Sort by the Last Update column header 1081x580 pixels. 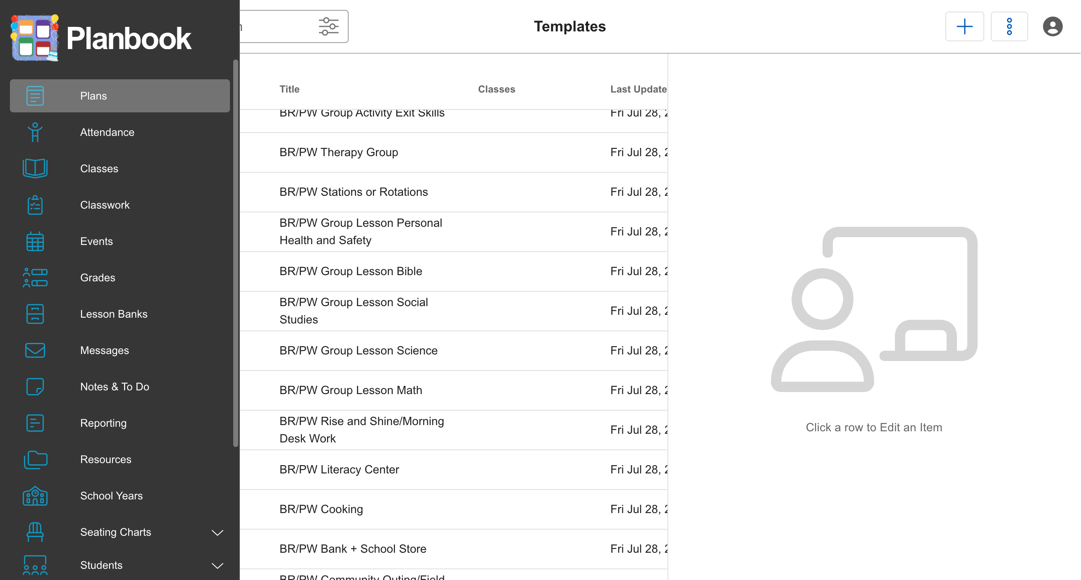[x=638, y=89]
